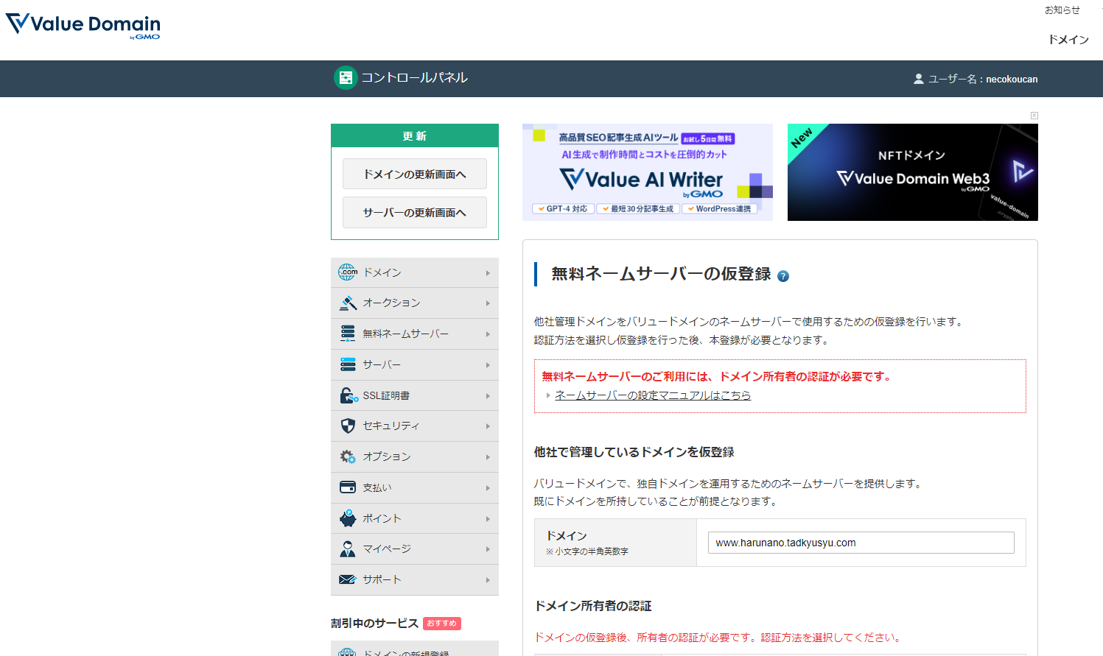Click ドメイン link in top navigation

pos(1068,40)
